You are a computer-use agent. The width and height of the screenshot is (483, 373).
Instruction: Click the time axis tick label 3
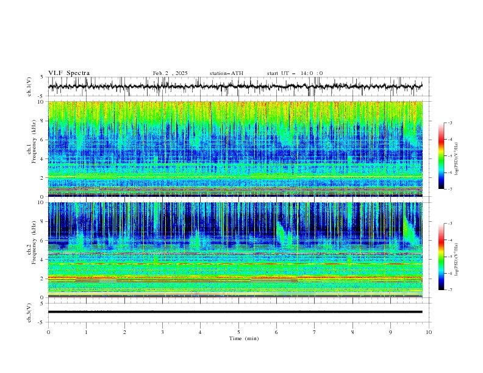[x=162, y=332]
